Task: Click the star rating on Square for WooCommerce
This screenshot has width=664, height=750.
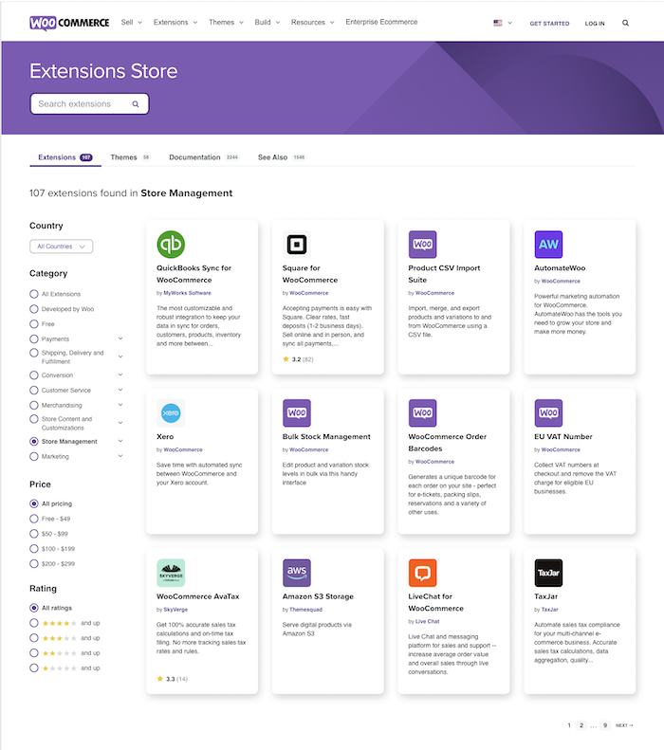Action: coord(298,359)
